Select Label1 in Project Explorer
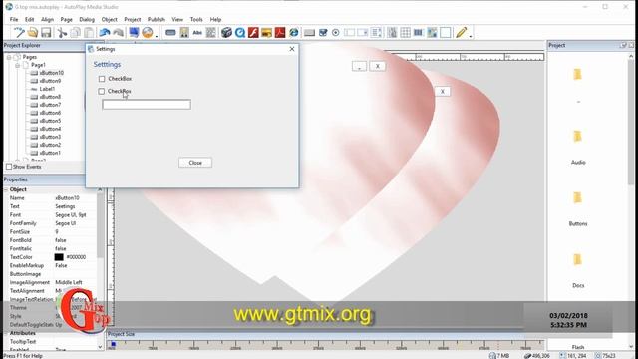 (x=47, y=89)
